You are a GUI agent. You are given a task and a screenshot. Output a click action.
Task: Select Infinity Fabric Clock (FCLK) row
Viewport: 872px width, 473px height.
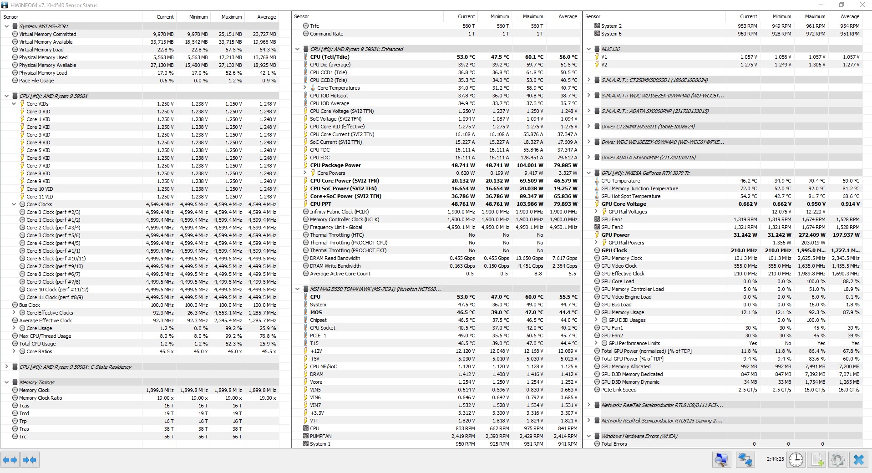pyautogui.click(x=436, y=212)
